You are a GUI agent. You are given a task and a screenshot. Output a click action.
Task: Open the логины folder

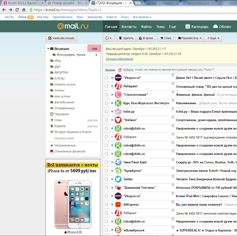click(x=59, y=90)
